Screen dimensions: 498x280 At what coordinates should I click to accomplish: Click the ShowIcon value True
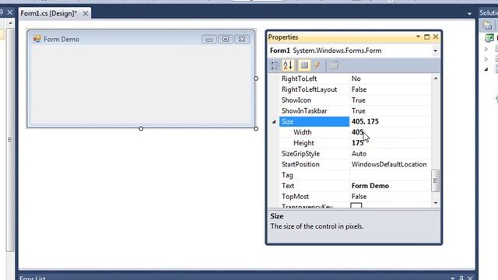pos(358,100)
